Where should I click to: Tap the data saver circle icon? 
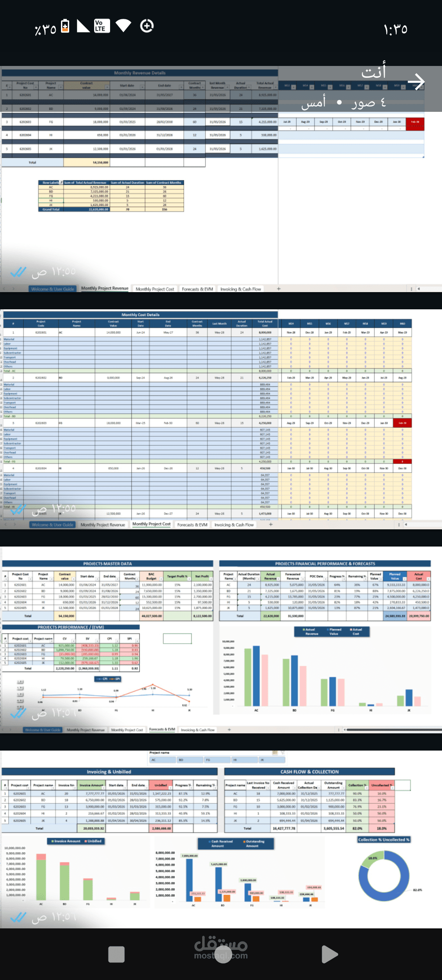(147, 26)
